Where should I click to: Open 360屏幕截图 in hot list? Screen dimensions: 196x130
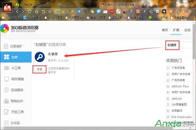179,105
